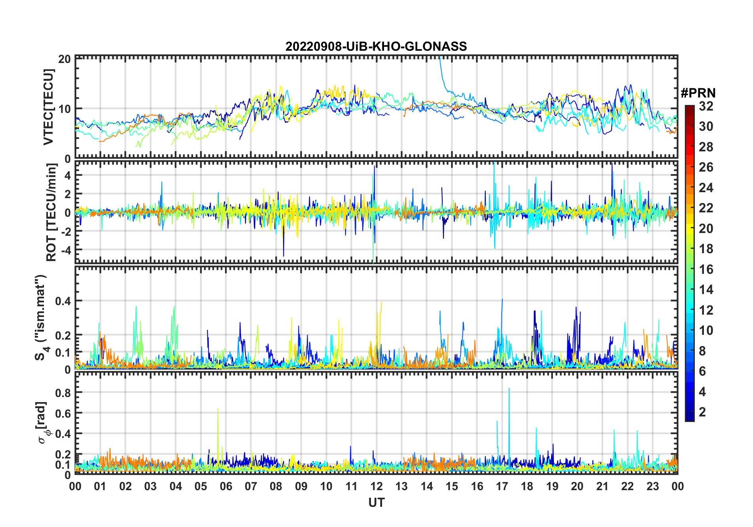Image resolution: width=753 pixels, height=527 pixels.
Task: Click x-axis tick label 23
Action: coord(652,486)
